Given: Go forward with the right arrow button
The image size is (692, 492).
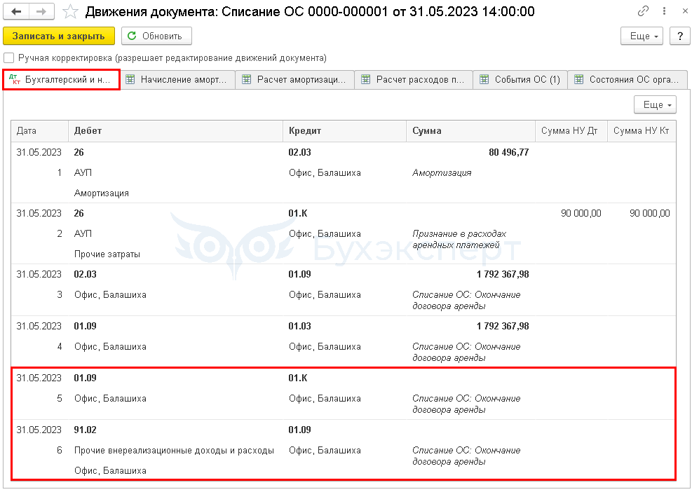Looking at the screenshot, I should pyautogui.click(x=41, y=11).
